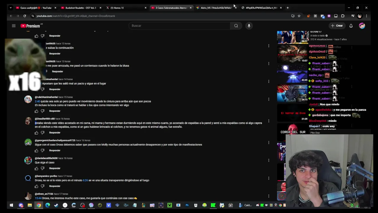Open the YouTube account avatar menu
The image size is (378, 213).
pos(362,26)
